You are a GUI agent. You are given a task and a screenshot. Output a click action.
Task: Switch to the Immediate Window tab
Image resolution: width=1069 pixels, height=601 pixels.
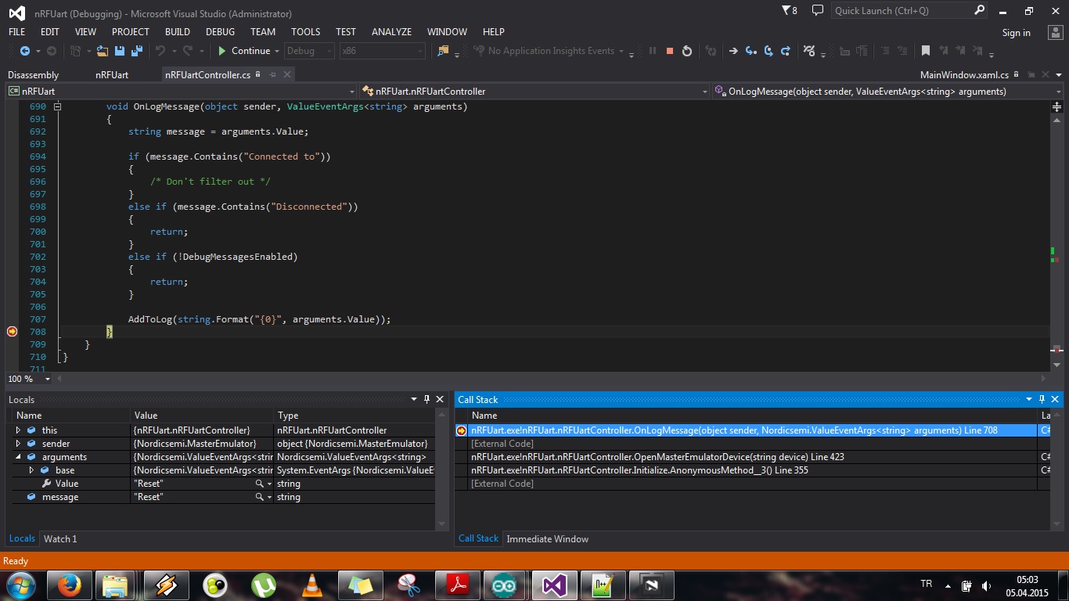[547, 539]
